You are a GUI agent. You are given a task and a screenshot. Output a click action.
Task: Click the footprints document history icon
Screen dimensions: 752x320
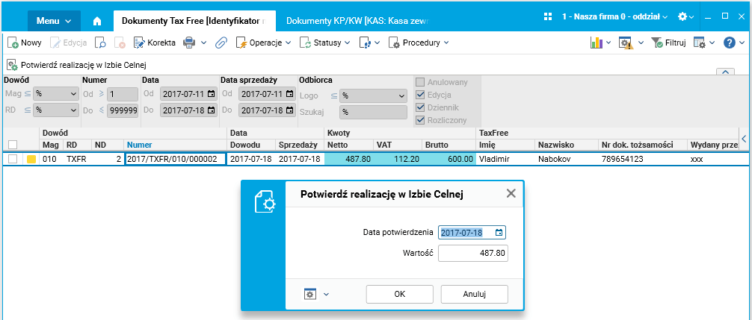(365, 43)
